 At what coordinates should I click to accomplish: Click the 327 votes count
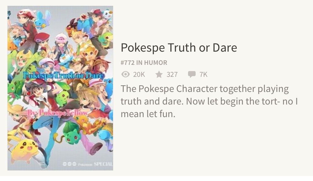[172, 75]
